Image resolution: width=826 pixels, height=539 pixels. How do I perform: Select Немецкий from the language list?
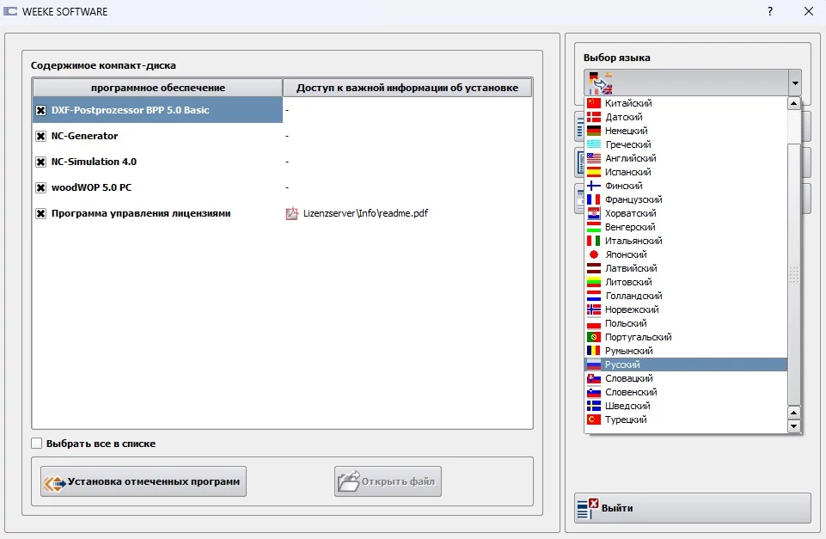coord(686,131)
